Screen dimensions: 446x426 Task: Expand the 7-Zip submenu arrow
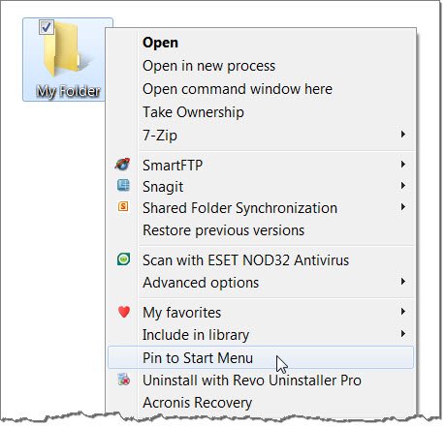(403, 135)
